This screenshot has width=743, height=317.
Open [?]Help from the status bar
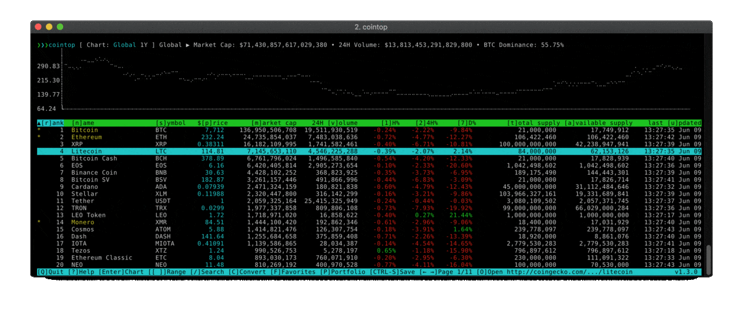pos(82,272)
